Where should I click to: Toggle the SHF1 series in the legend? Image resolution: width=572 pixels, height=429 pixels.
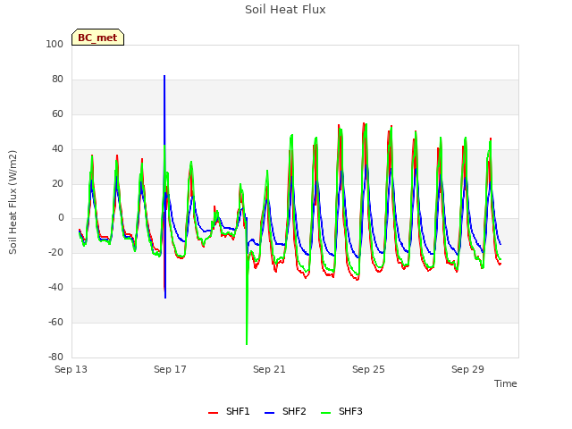pos(229,411)
